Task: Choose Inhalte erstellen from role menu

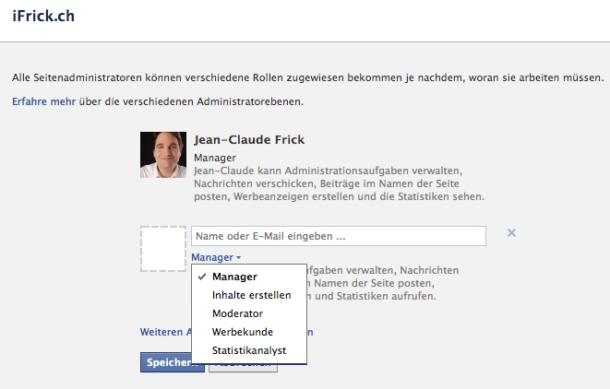Action: click(251, 295)
